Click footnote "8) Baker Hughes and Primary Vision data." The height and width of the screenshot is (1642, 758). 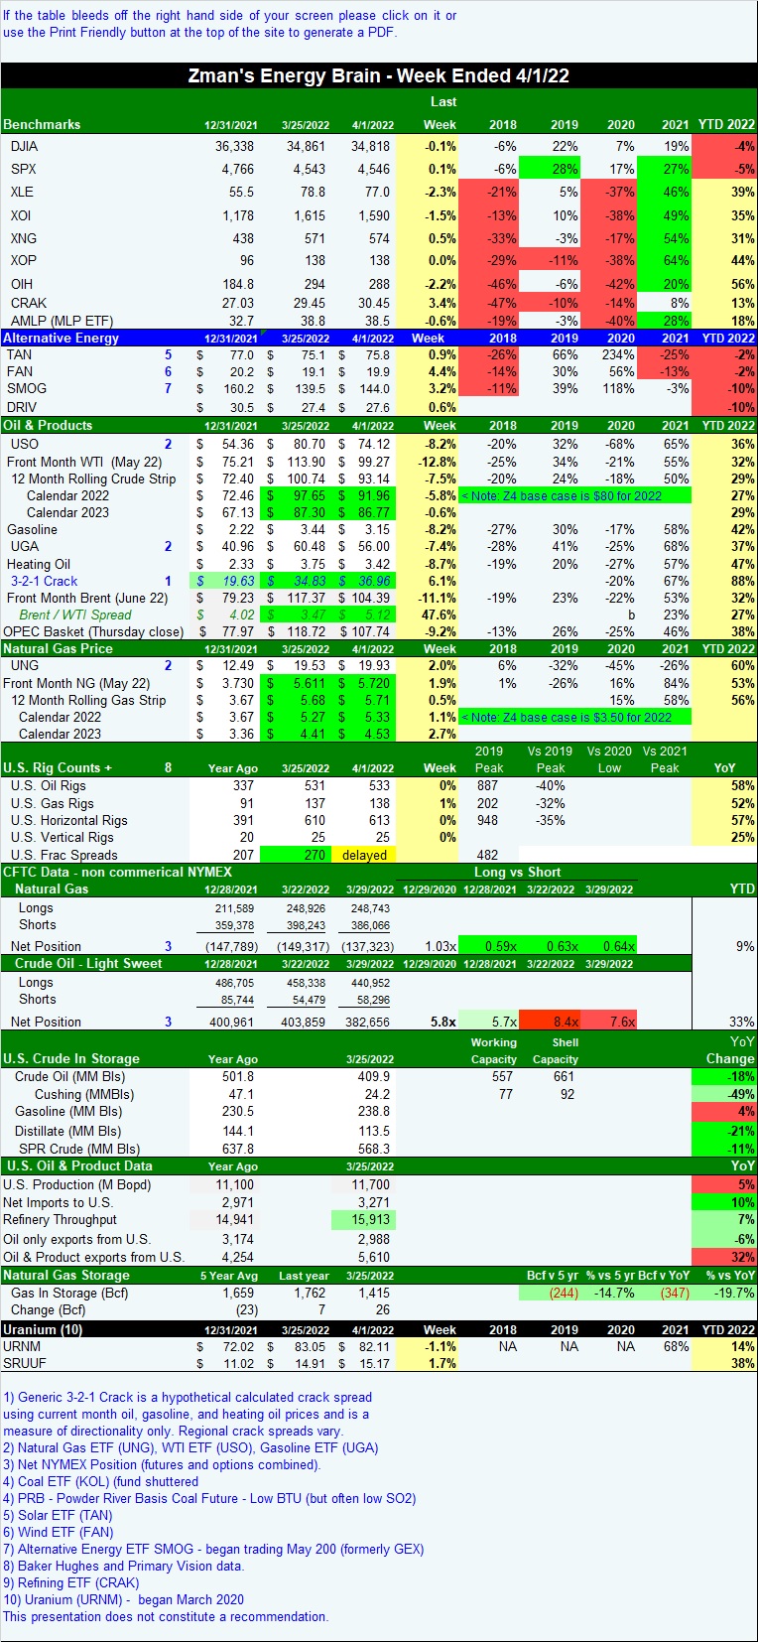pyautogui.click(x=123, y=1566)
